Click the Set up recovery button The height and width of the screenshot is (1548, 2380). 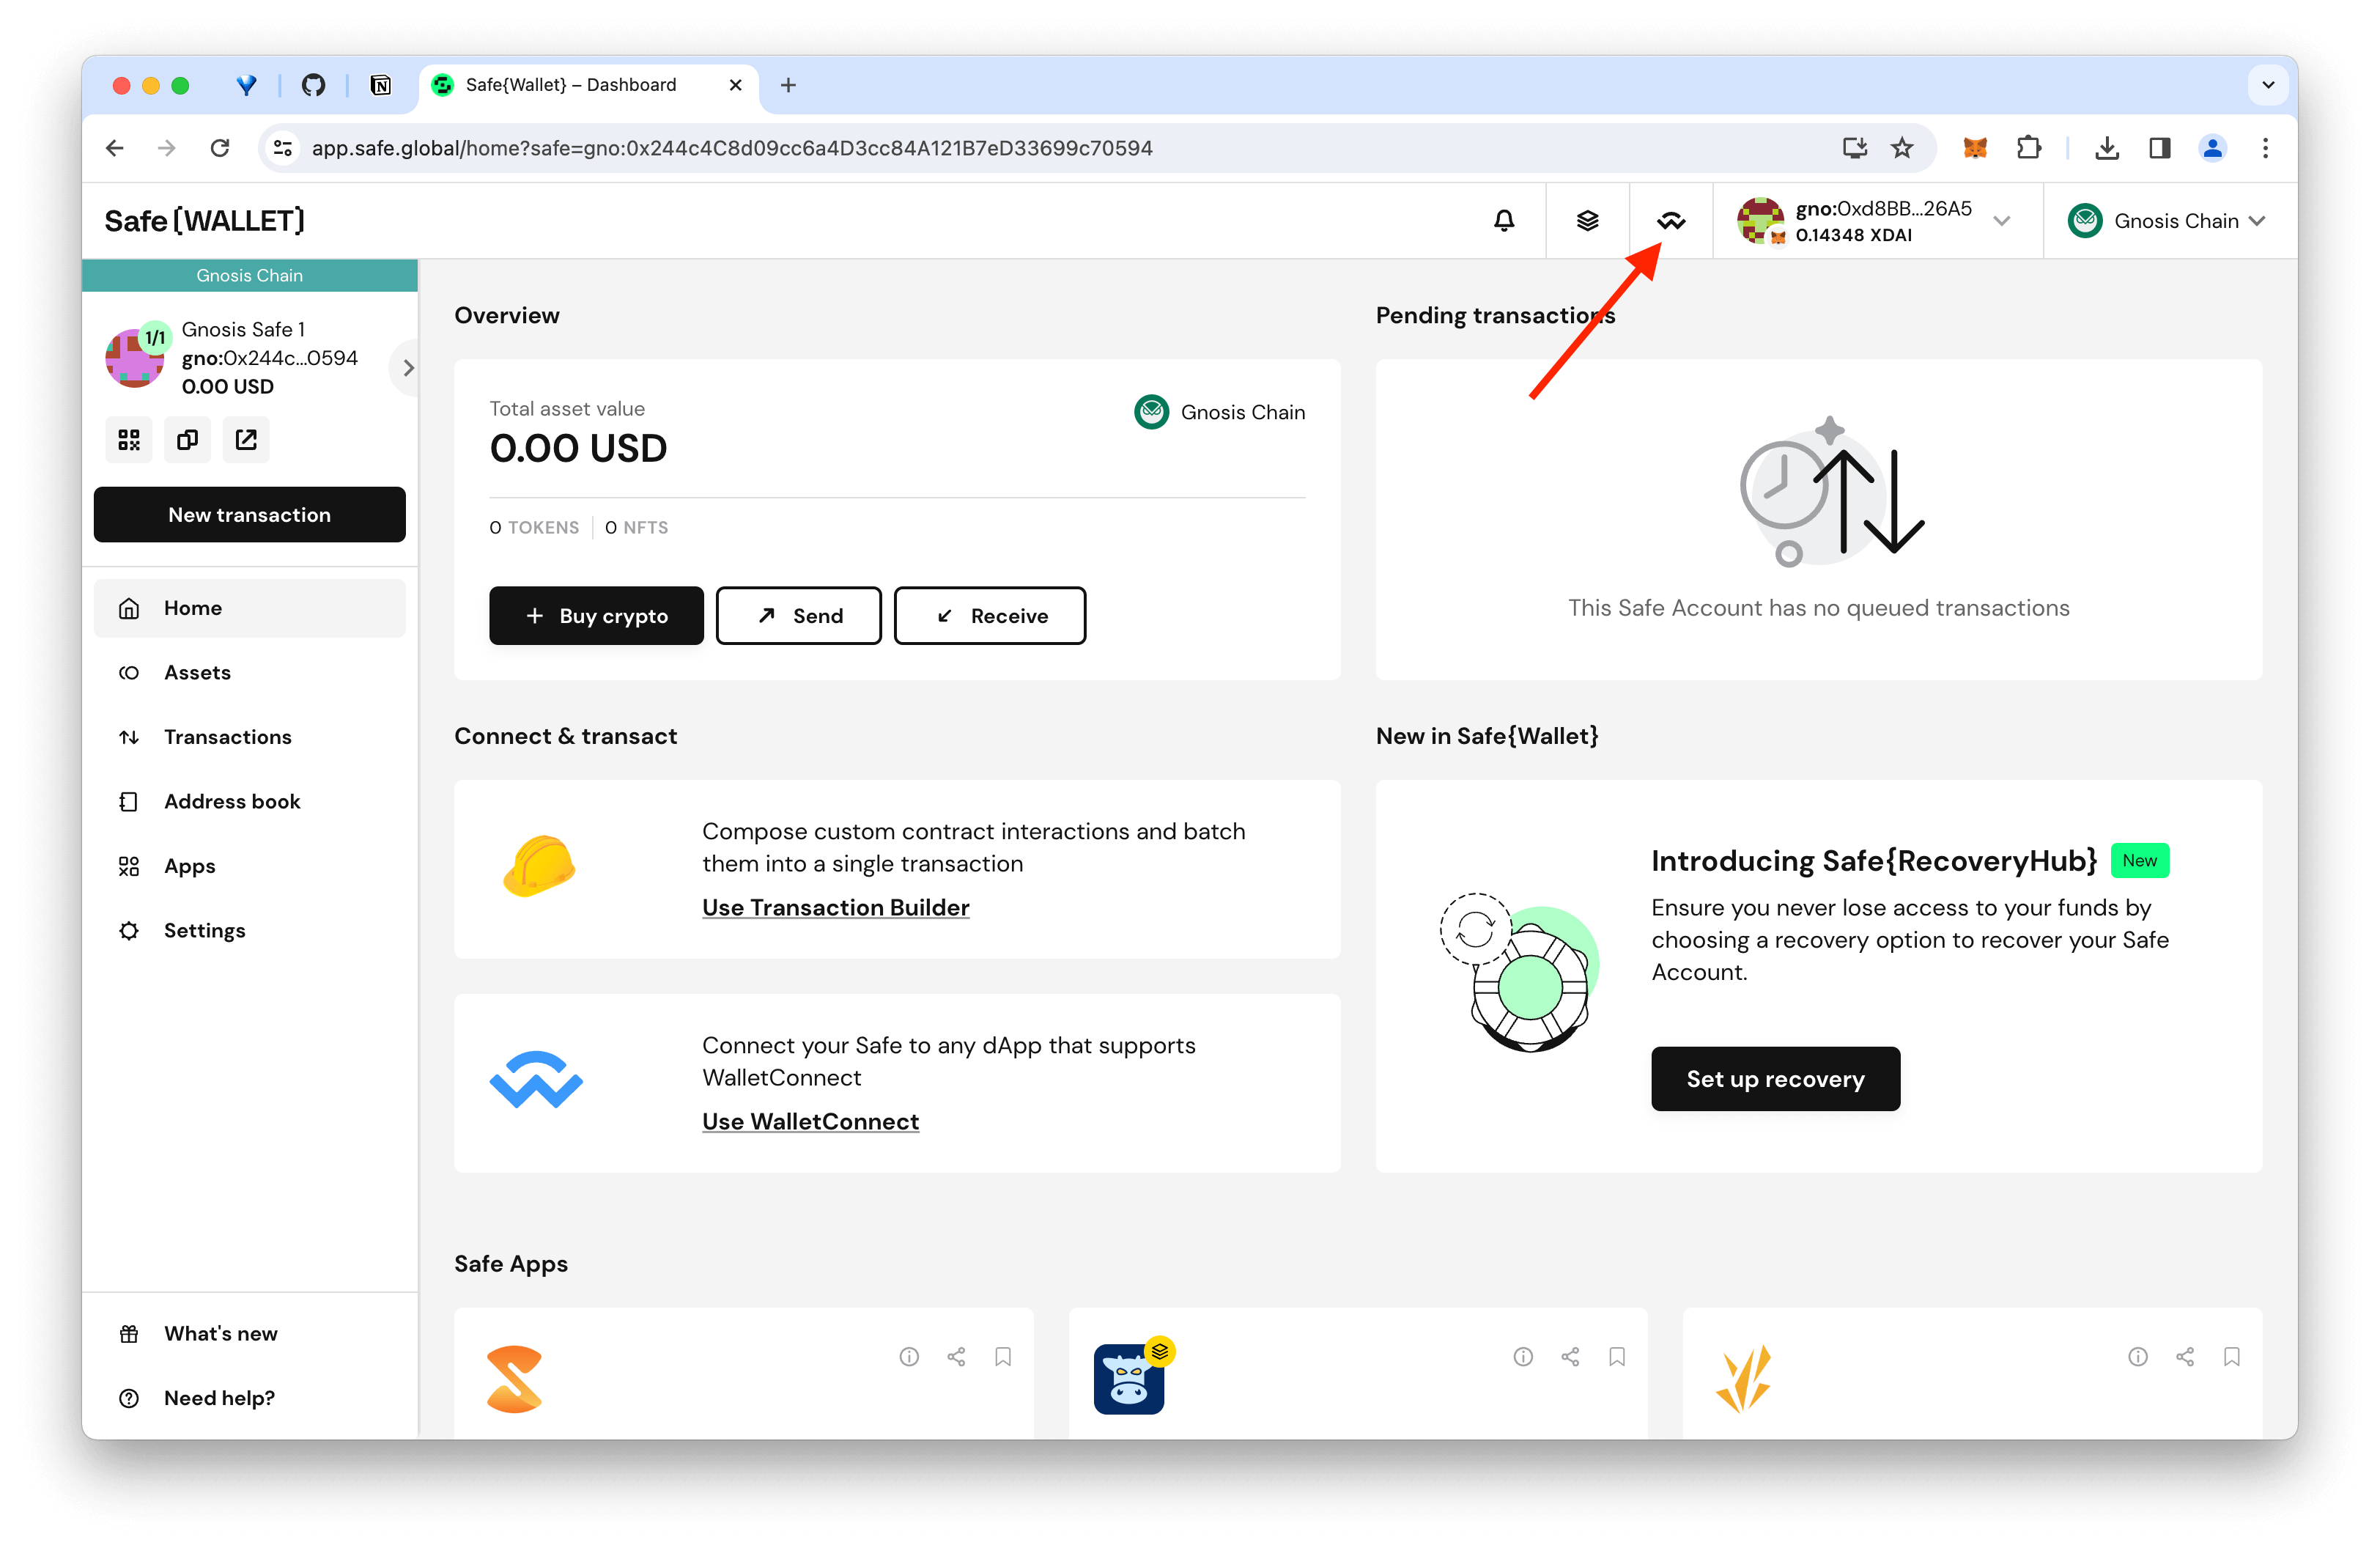(1775, 1077)
